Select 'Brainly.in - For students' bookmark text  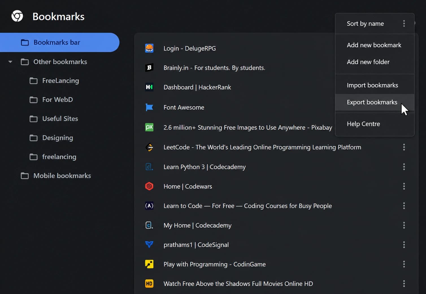(x=214, y=68)
